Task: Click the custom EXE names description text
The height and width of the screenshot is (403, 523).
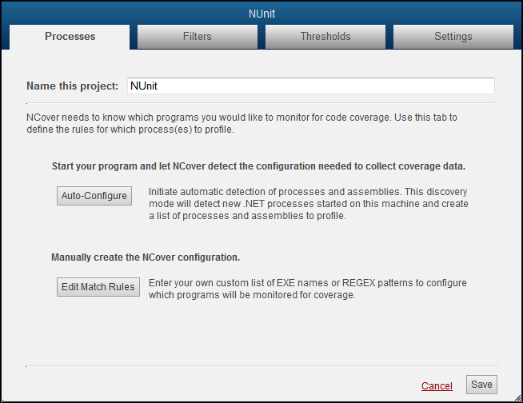Action: pyautogui.click(x=308, y=289)
